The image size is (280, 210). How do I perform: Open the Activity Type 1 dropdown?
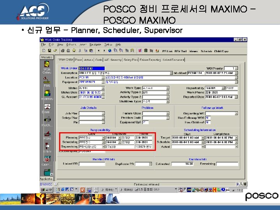(x=168, y=93)
